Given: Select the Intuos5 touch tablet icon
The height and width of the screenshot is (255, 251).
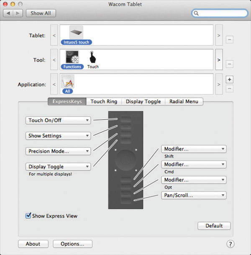Looking at the screenshot, I should coord(76,32).
